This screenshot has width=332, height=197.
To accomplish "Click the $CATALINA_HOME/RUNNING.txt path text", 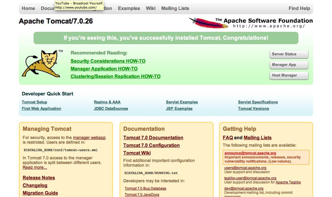I will click(151, 173).
